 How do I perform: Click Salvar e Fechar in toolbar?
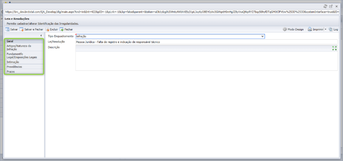[31, 29]
